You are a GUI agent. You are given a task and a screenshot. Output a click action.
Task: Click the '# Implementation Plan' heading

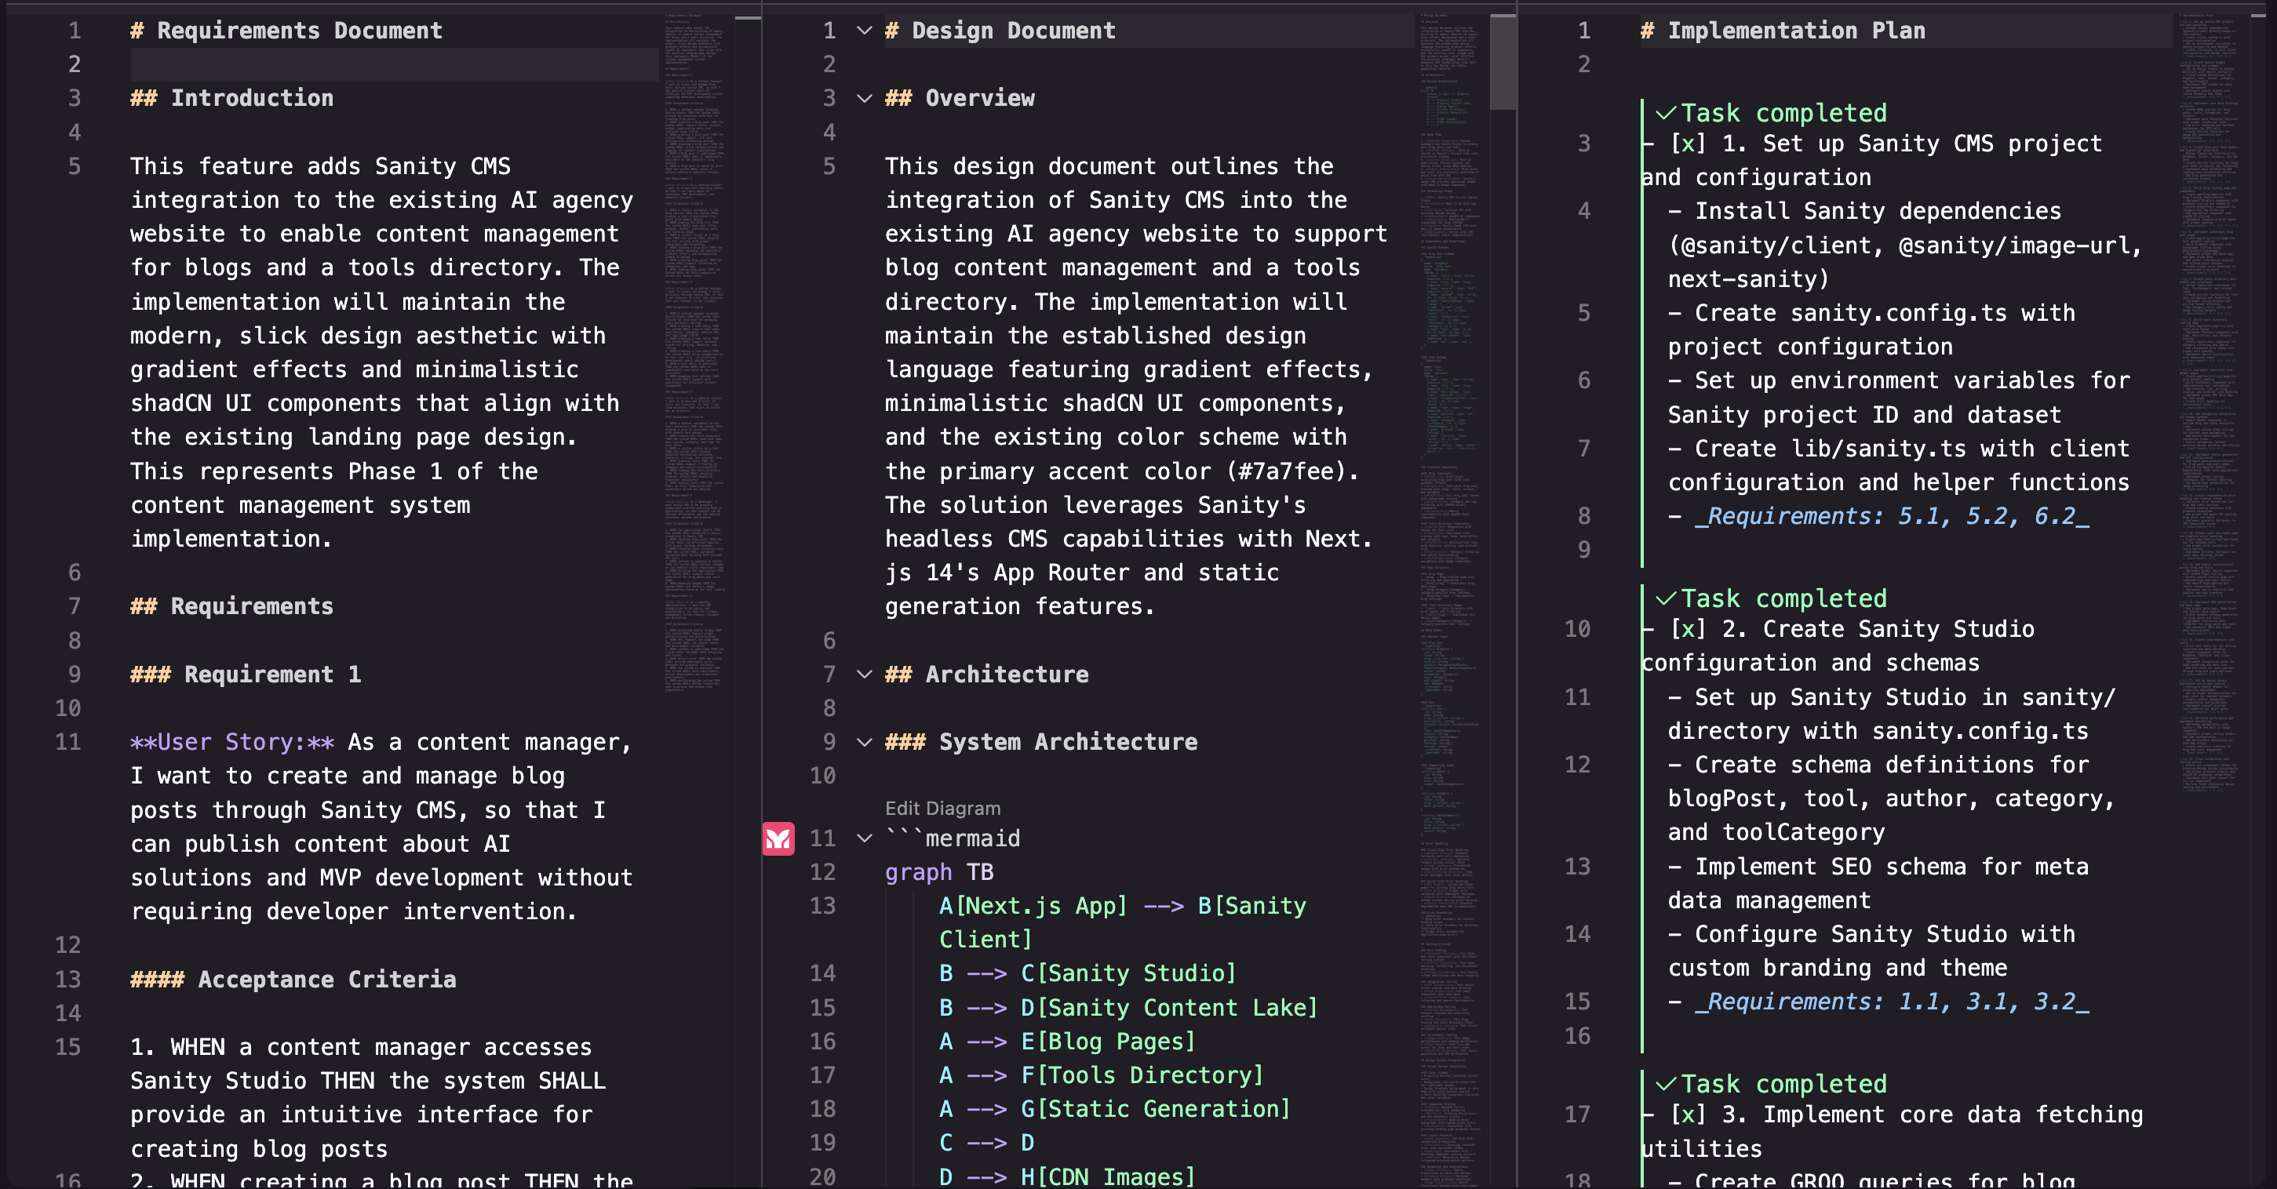[1783, 31]
